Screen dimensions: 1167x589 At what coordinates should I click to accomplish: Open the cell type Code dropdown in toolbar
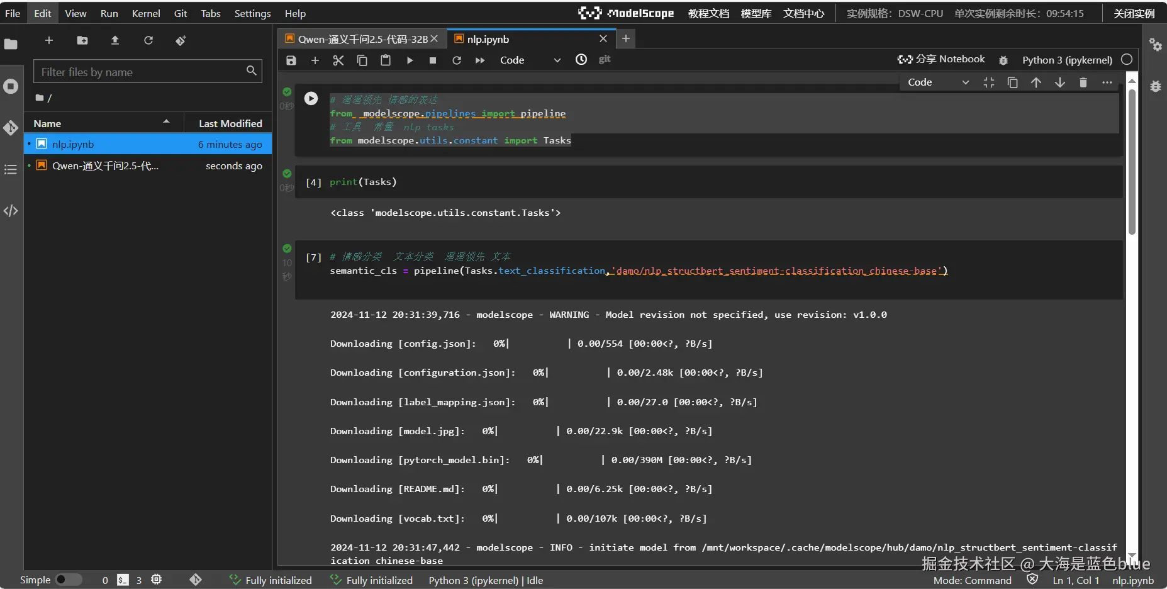[x=529, y=60]
